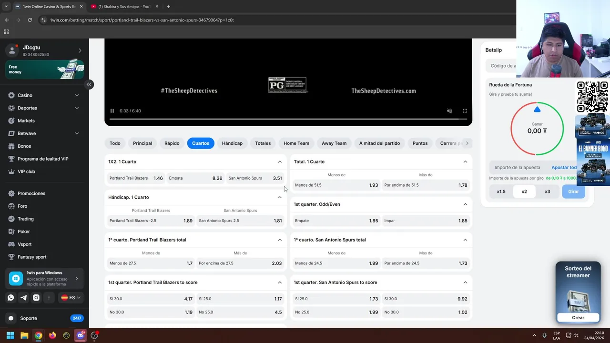Open the Chrome apps grid
This screenshot has width=610, height=343.
[6, 32]
